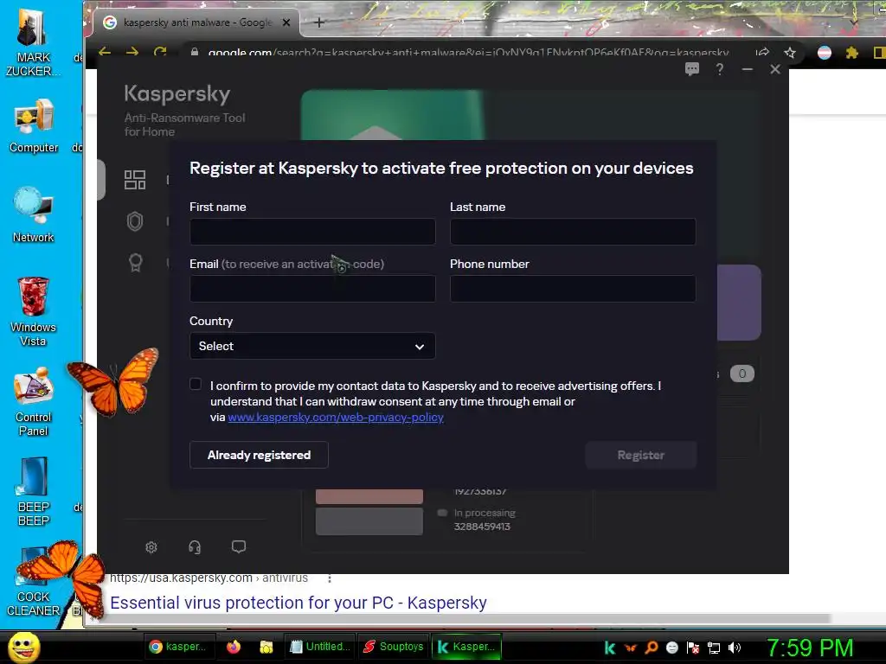Click the Last name input field
Screen dimensions: 886x664
tap(573, 232)
